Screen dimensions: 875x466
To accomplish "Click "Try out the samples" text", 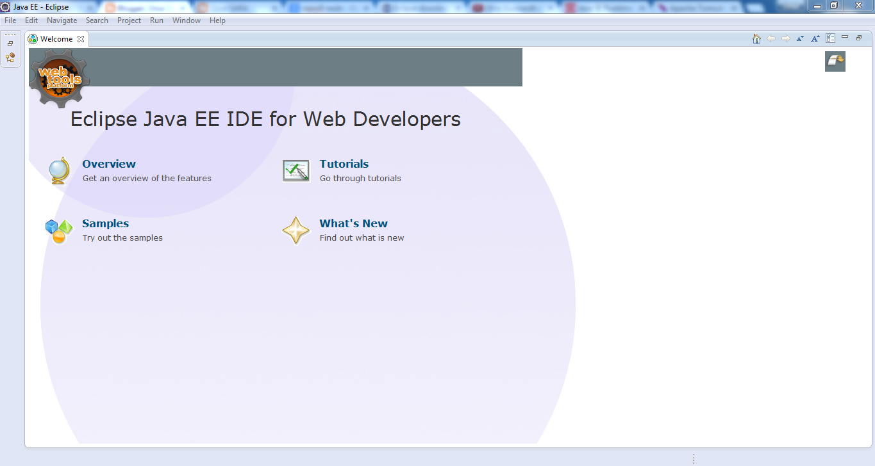I will click(x=122, y=238).
